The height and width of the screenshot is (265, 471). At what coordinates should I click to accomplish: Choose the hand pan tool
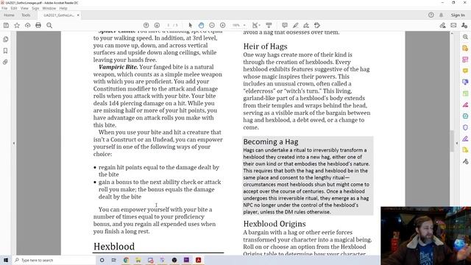[x=201, y=25]
